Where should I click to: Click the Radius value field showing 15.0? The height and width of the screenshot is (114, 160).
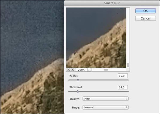[x=123, y=76]
